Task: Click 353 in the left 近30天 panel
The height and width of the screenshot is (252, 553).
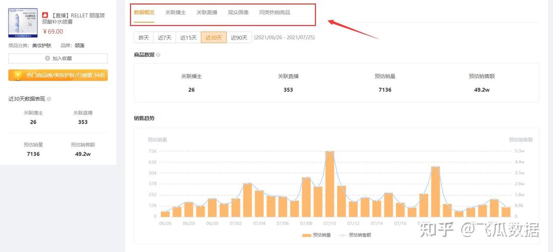Action: (x=83, y=122)
